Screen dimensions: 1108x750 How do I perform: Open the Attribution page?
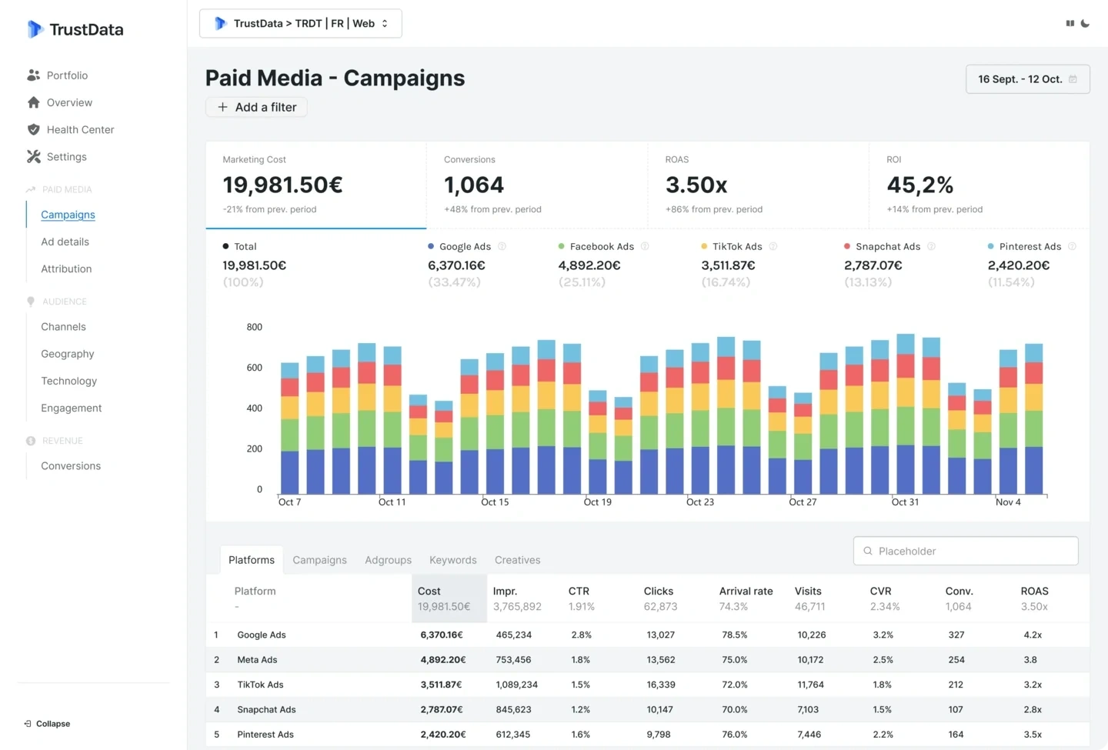click(x=66, y=268)
